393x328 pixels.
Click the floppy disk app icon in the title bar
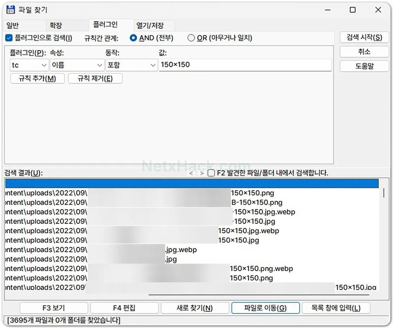pyautogui.click(x=10, y=9)
